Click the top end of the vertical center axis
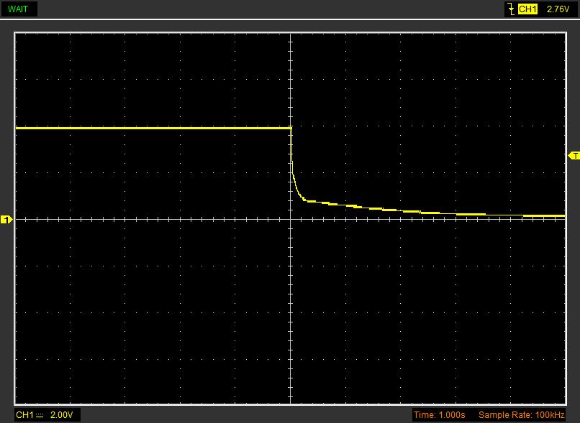 290,34
